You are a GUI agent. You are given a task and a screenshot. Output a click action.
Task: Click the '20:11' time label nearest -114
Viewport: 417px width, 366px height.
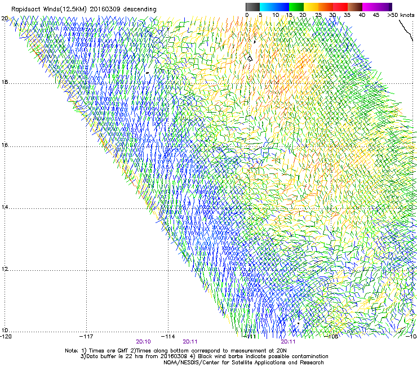[190, 342]
